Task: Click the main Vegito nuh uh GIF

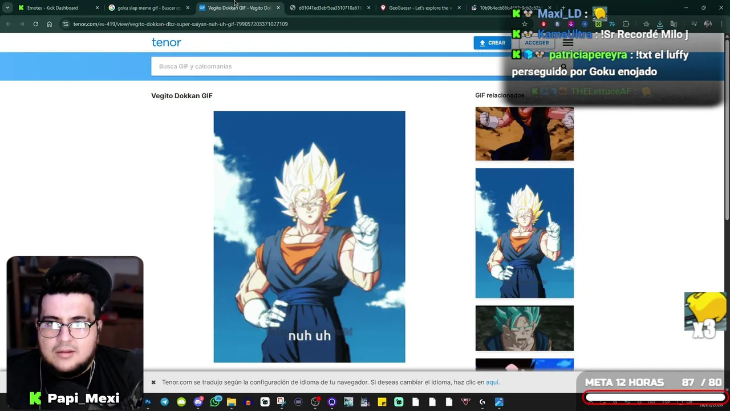Action: tap(309, 237)
